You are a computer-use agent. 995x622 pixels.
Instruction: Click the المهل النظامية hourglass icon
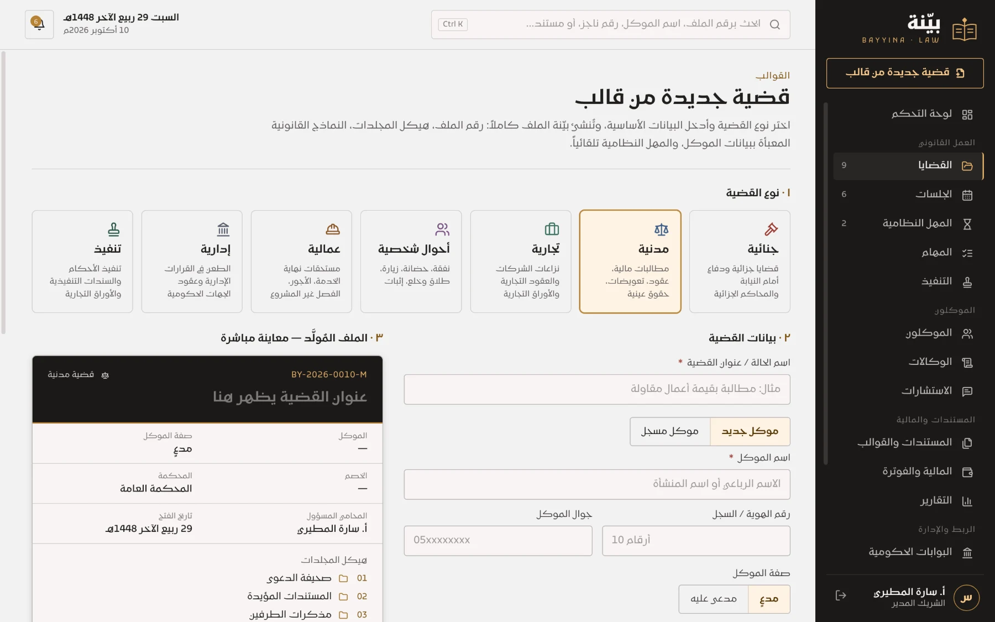(x=967, y=224)
